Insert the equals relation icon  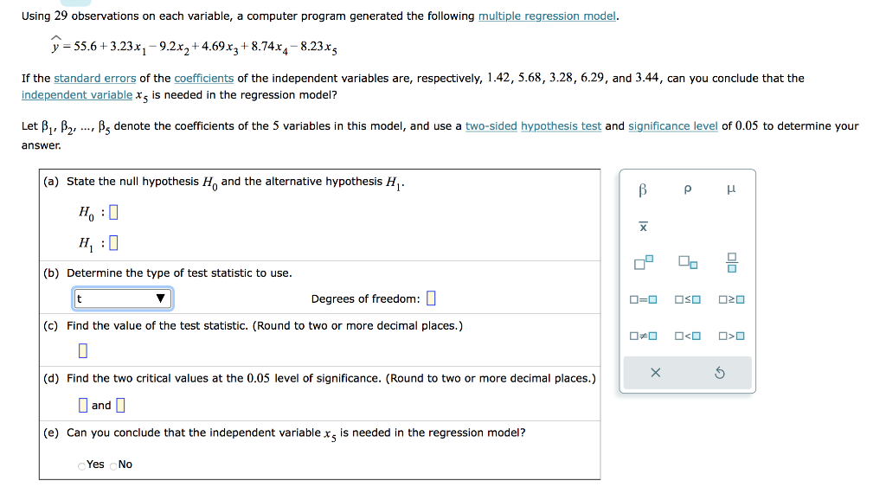pos(644,298)
